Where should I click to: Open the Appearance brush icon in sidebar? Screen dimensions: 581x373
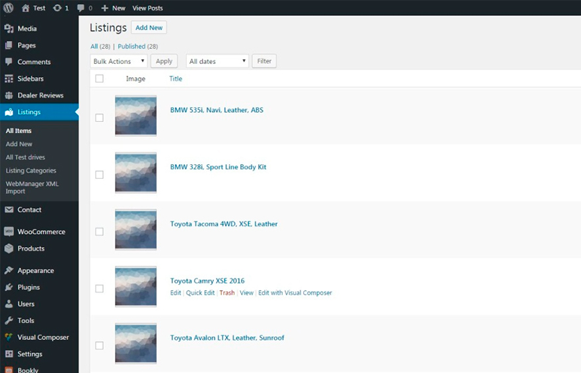click(x=9, y=271)
